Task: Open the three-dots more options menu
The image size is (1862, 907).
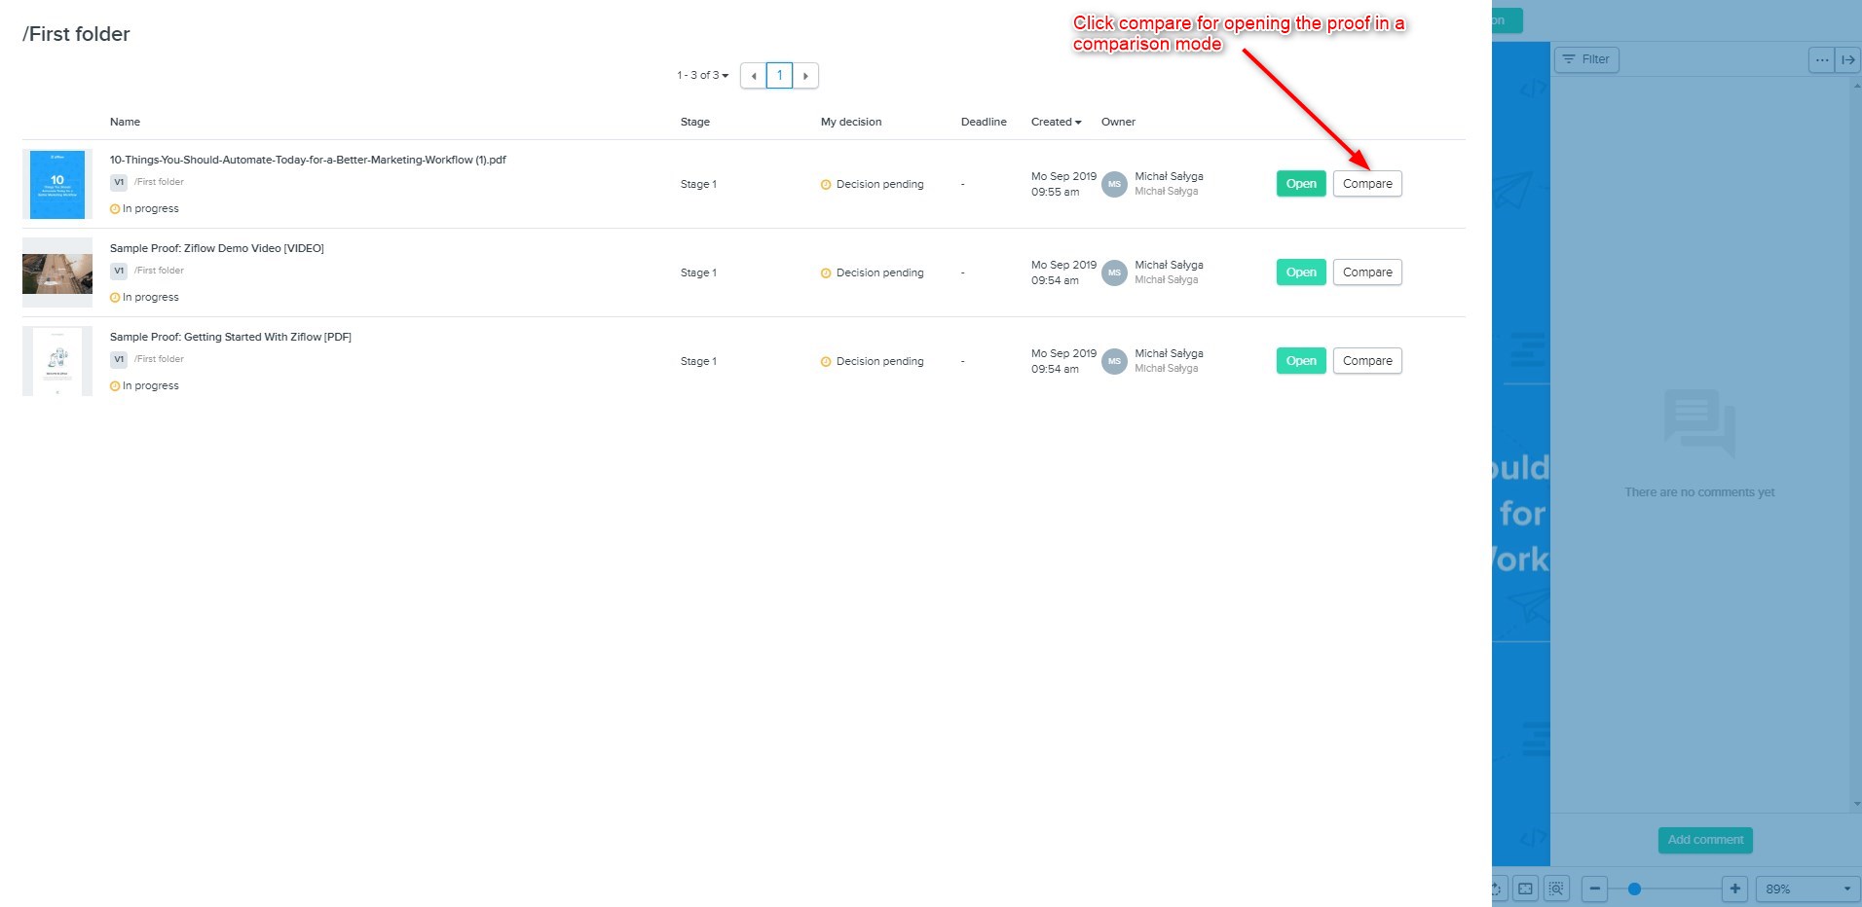Action: (x=1821, y=59)
